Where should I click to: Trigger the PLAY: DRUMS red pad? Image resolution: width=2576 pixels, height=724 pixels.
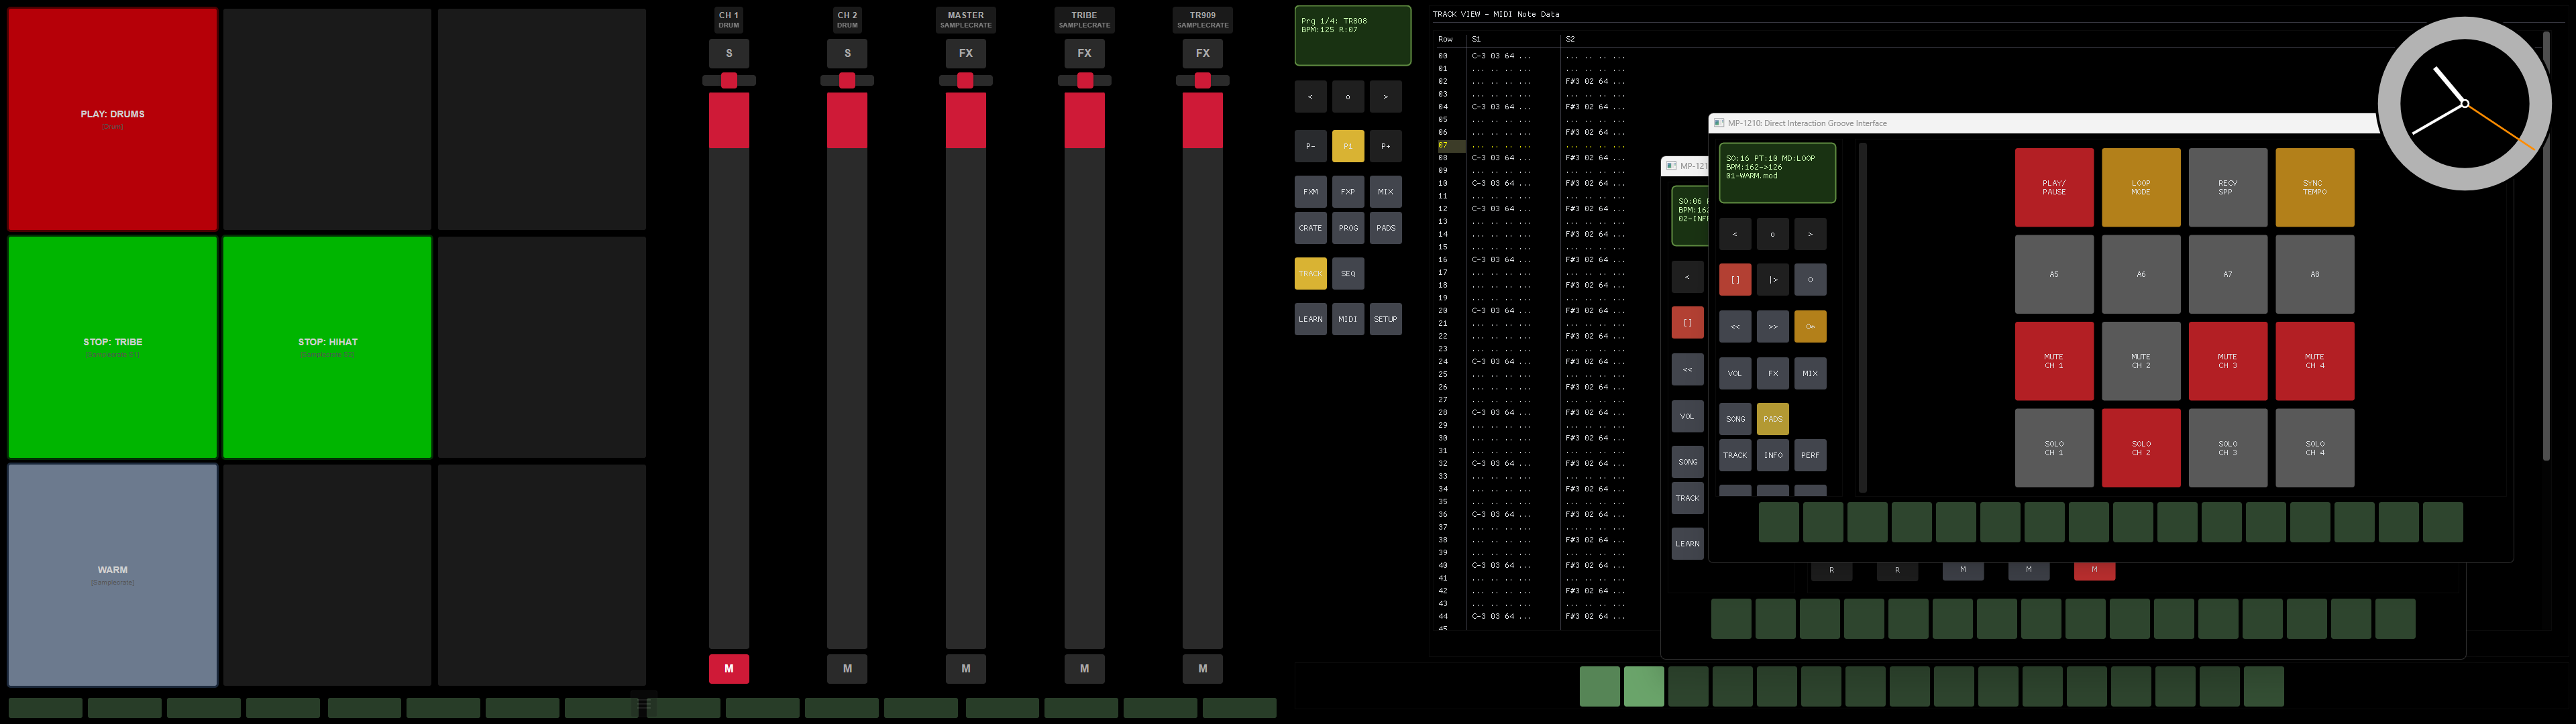(112, 119)
